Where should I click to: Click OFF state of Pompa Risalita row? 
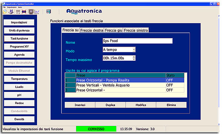175,80
